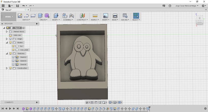
Task: Open the Add-Ins scripts tool
Action: [x=125, y=16]
